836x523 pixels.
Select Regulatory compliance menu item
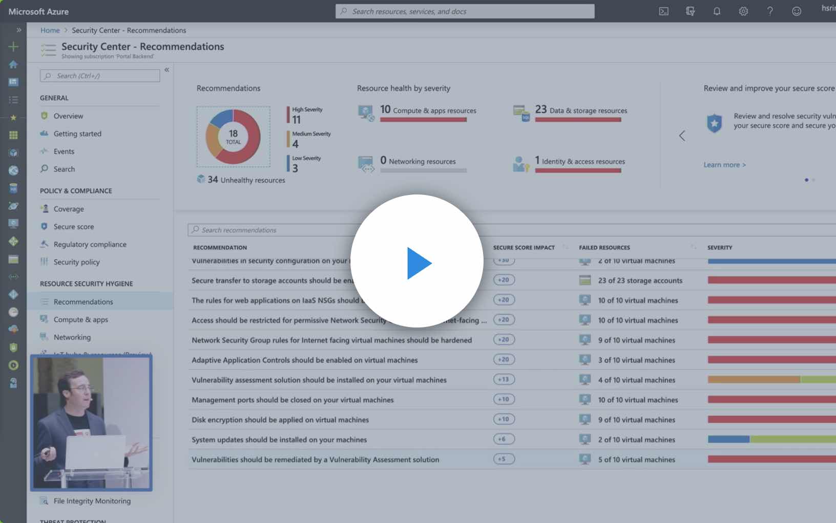90,245
